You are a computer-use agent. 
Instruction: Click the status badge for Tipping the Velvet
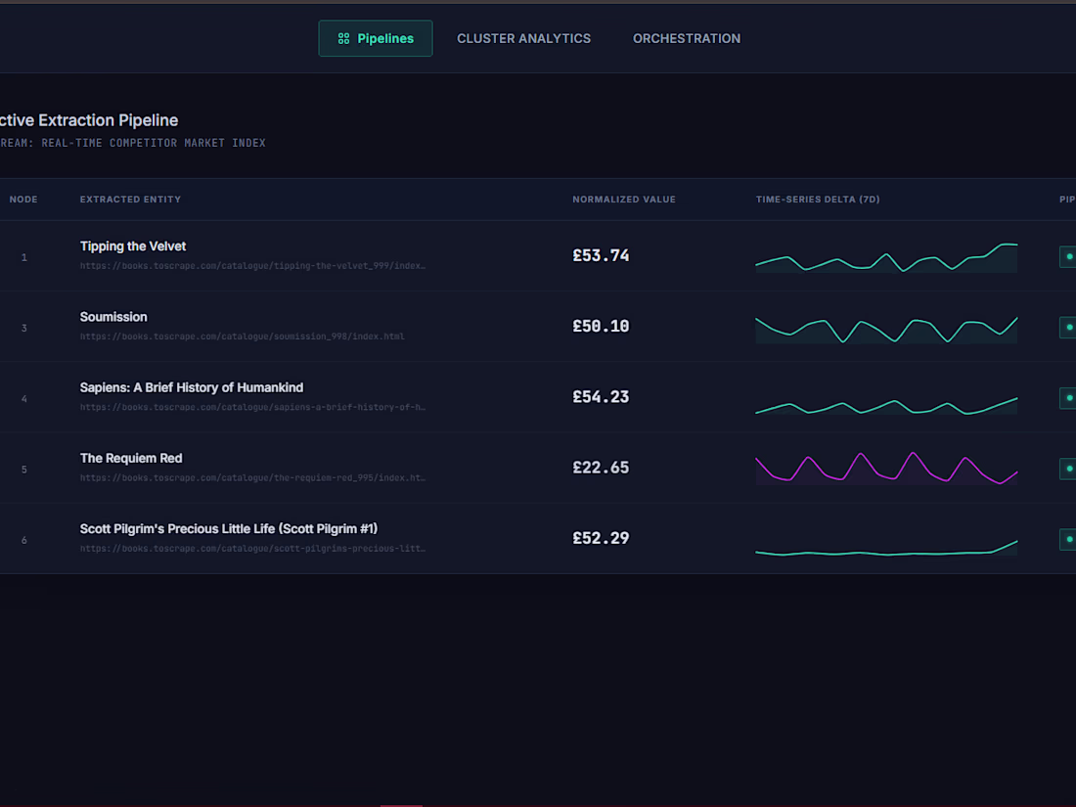point(1068,256)
